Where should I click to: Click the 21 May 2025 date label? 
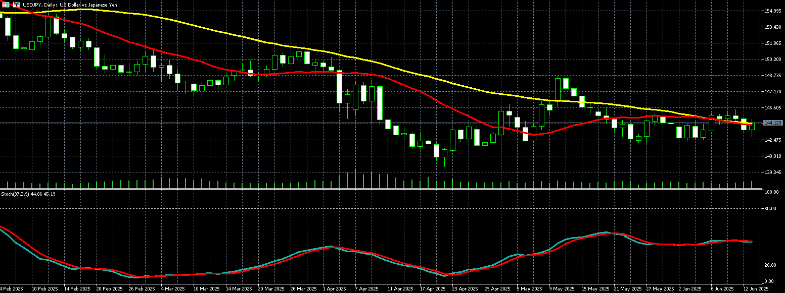tap(627, 289)
